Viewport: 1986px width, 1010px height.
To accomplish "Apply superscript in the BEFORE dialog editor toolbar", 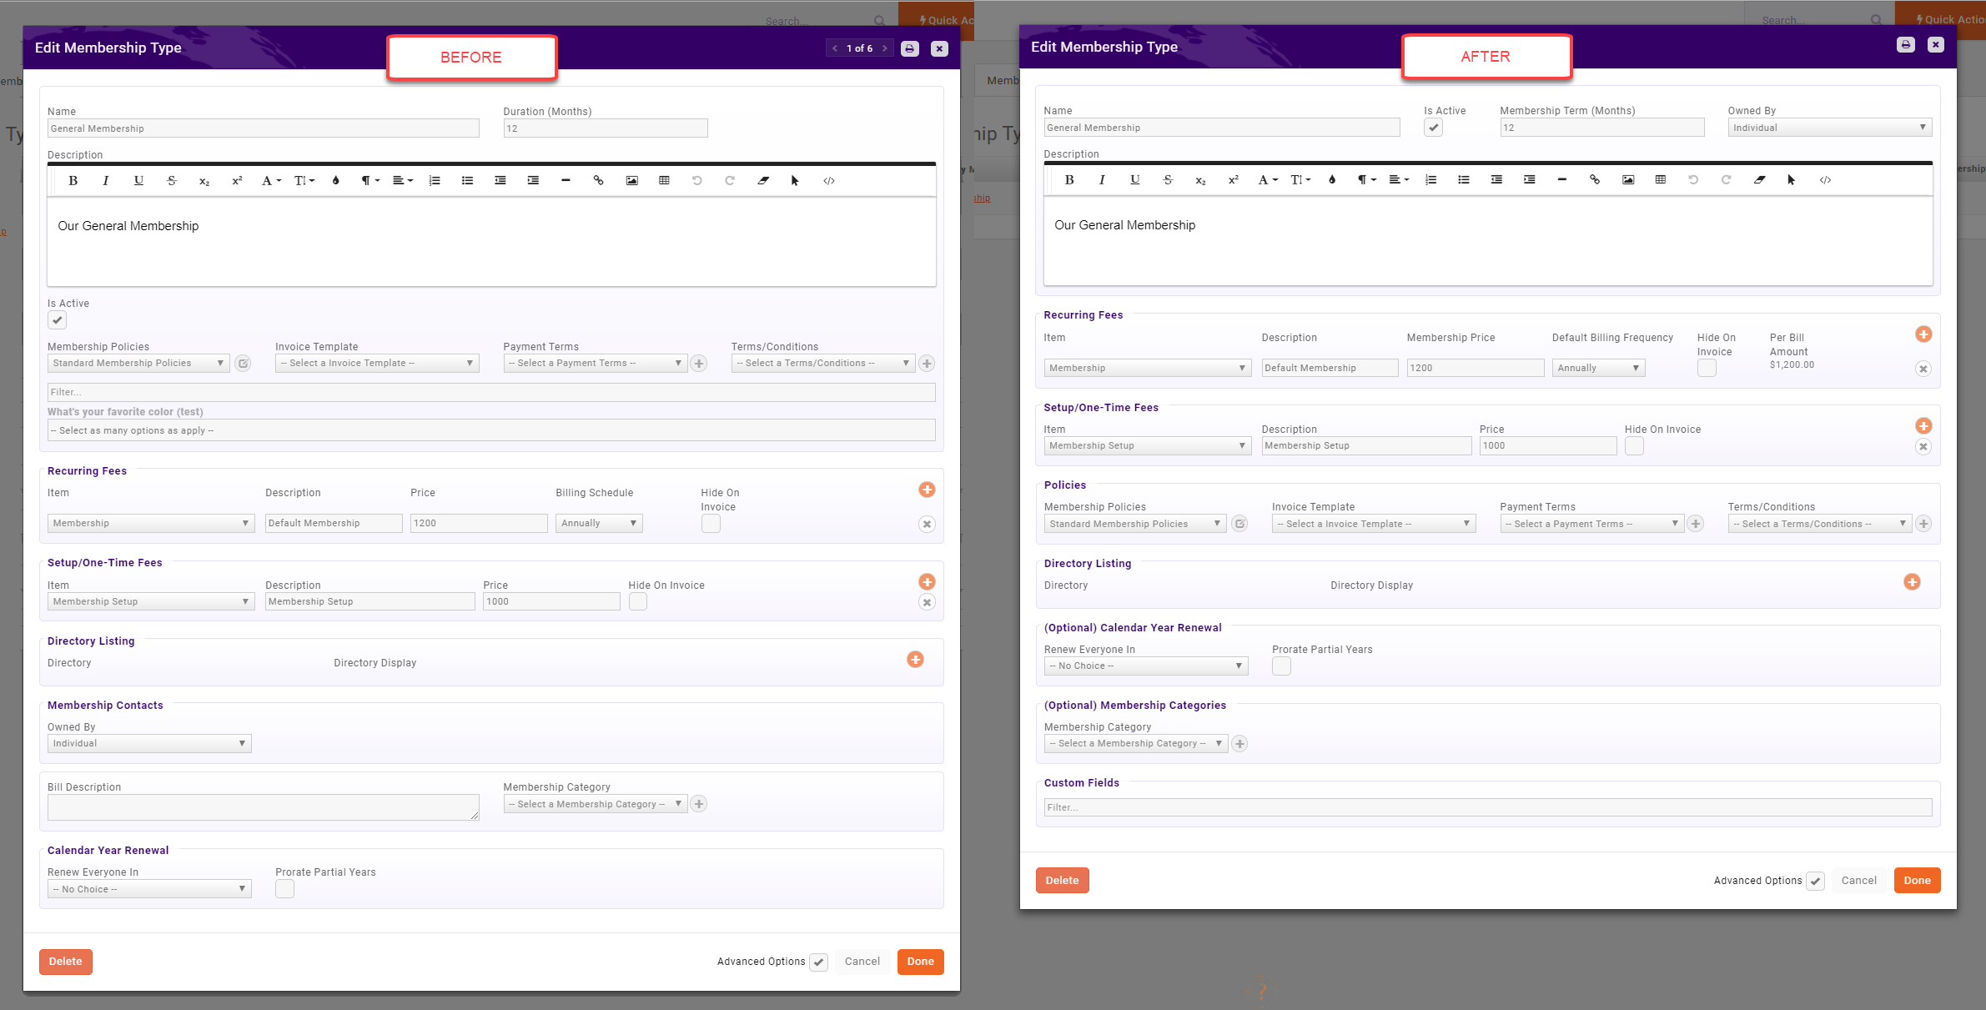I will 237,180.
